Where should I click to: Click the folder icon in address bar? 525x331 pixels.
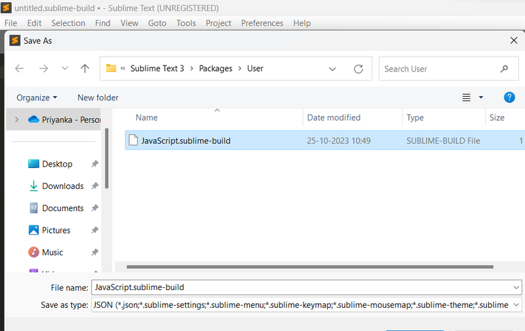[x=111, y=68]
